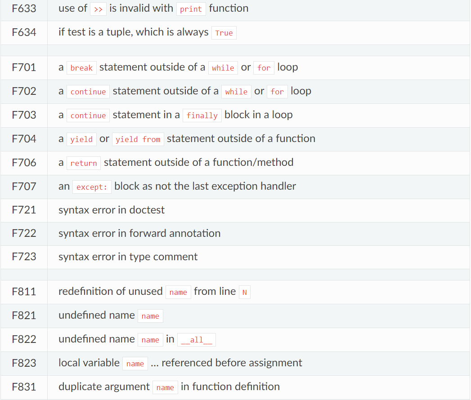Screen dimensions: 471x400
Task: Click the 'while' keyword in the F702 row
Action: (236, 92)
